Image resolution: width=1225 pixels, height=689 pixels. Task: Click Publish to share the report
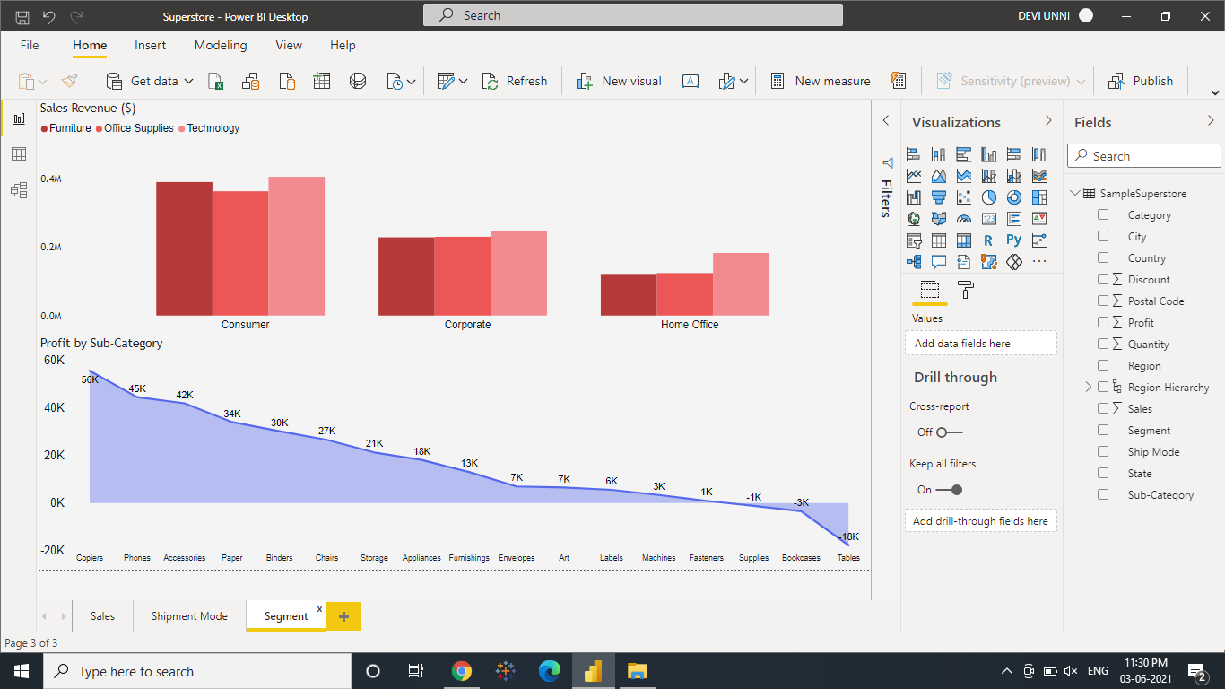pos(1141,80)
